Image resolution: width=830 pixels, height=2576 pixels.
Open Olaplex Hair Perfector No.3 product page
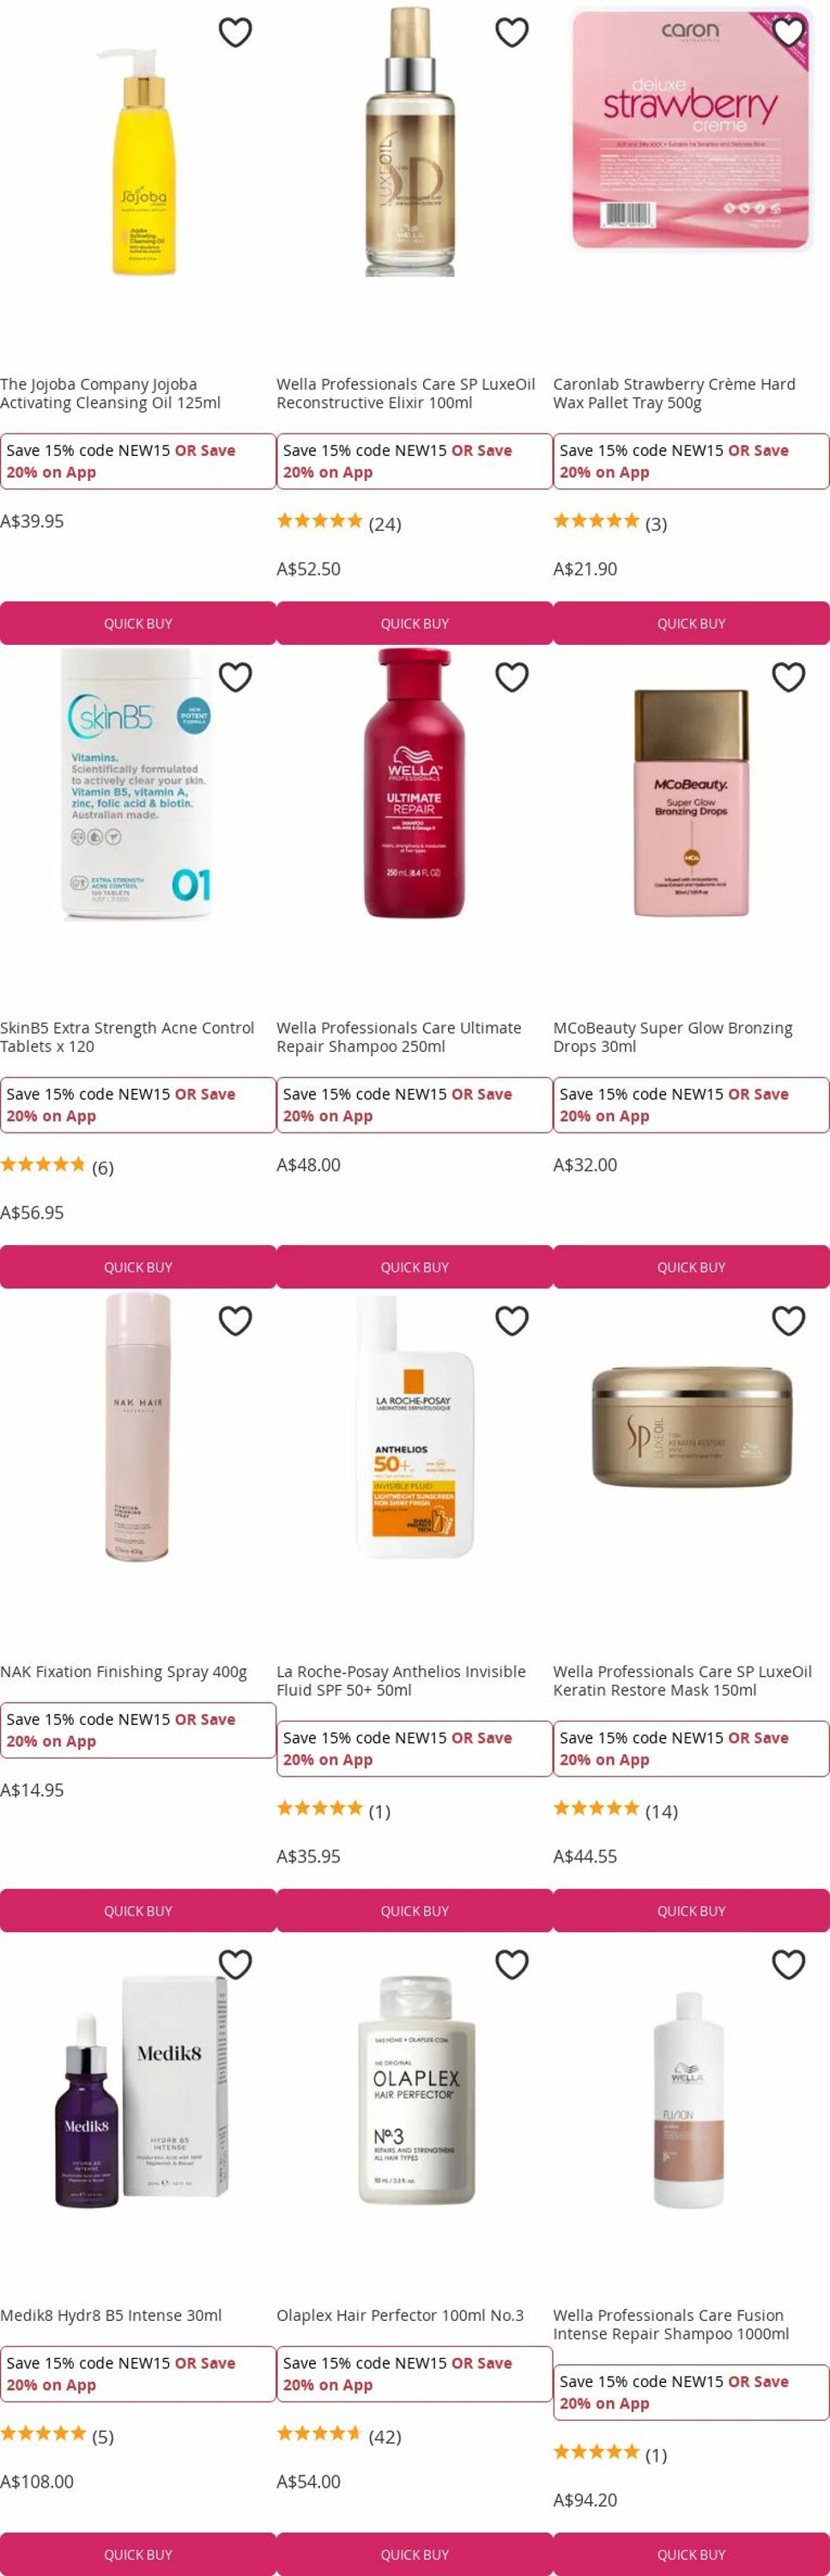[x=400, y=2315]
